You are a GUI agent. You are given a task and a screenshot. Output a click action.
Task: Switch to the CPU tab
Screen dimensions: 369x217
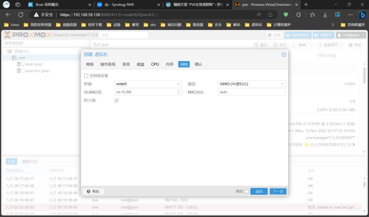tap(155, 64)
